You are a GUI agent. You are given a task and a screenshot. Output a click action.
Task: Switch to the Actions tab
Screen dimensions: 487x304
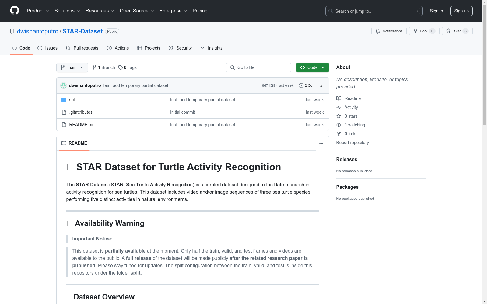[118, 48]
